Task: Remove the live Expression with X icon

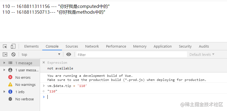Action: coord(44,62)
